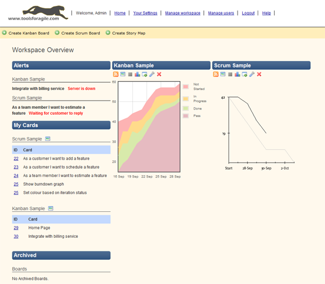Image resolution: width=325 pixels, height=284 pixels.
Task: Open the bar chart icon under Scrum Sample
Action: tap(238, 74)
